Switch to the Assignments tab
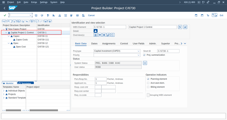Image resolution: width=227 pixels, height=120 pixels. (109, 43)
